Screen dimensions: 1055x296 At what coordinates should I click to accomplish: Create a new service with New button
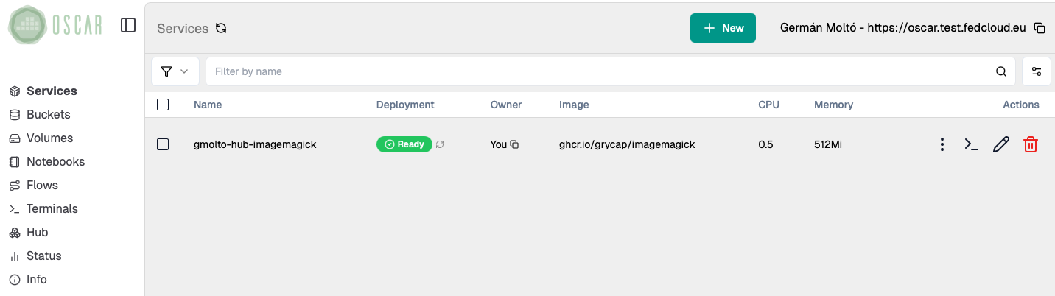click(x=723, y=28)
